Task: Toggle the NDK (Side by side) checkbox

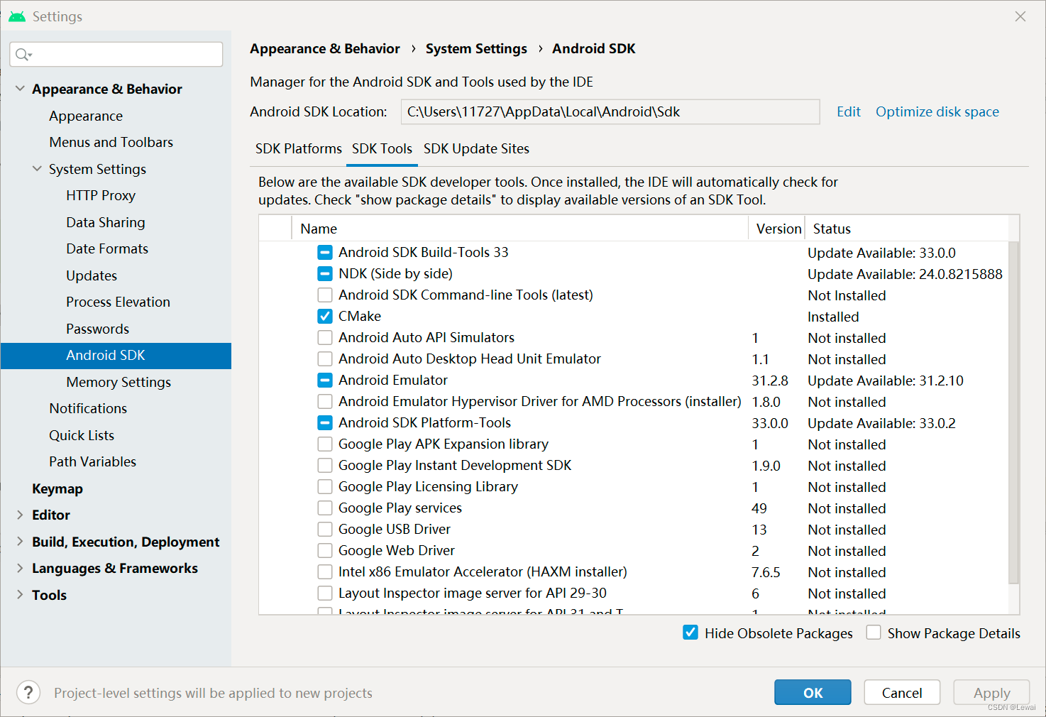Action: (325, 273)
